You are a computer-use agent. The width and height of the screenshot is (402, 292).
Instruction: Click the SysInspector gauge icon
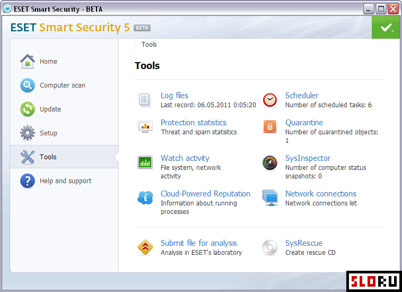click(270, 162)
